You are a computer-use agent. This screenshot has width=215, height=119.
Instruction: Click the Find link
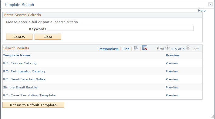pyautogui.click(x=126, y=49)
